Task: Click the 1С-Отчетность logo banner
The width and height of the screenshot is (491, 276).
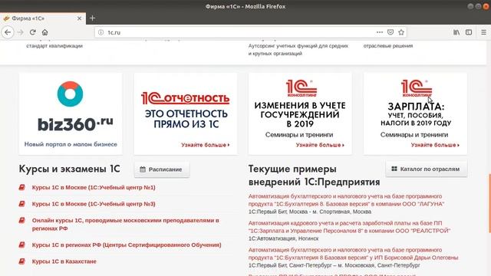Action: click(186, 98)
